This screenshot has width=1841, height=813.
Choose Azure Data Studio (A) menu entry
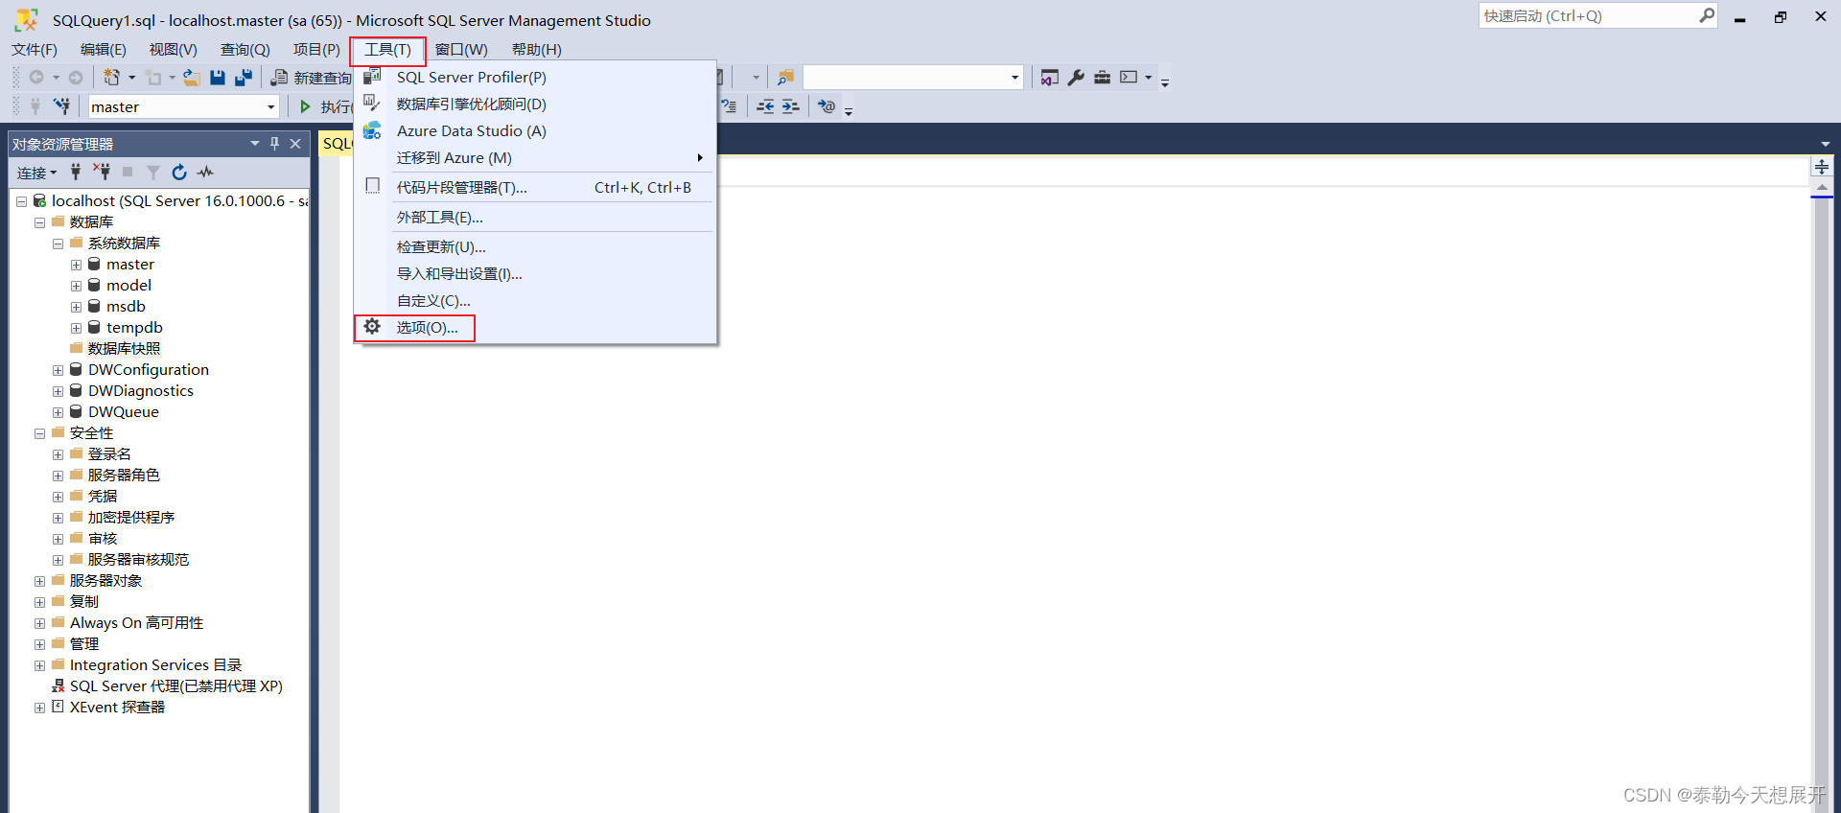pyautogui.click(x=535, y=130)
